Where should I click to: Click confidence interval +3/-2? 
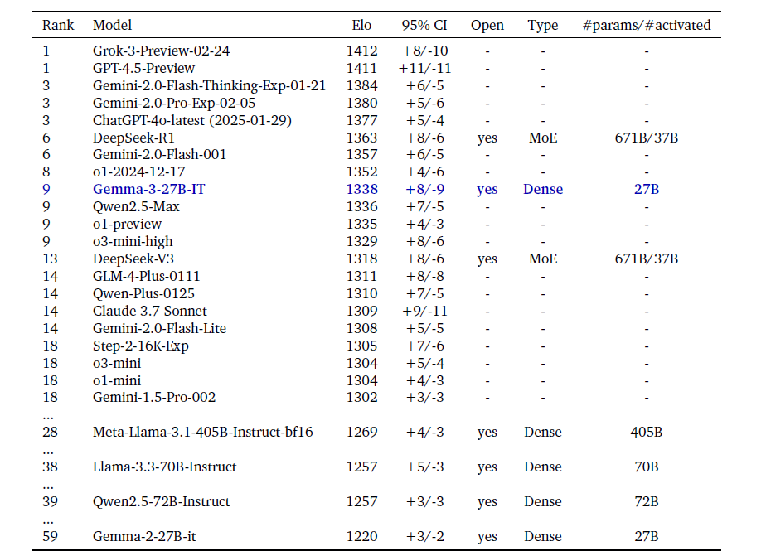click(424, 536)
